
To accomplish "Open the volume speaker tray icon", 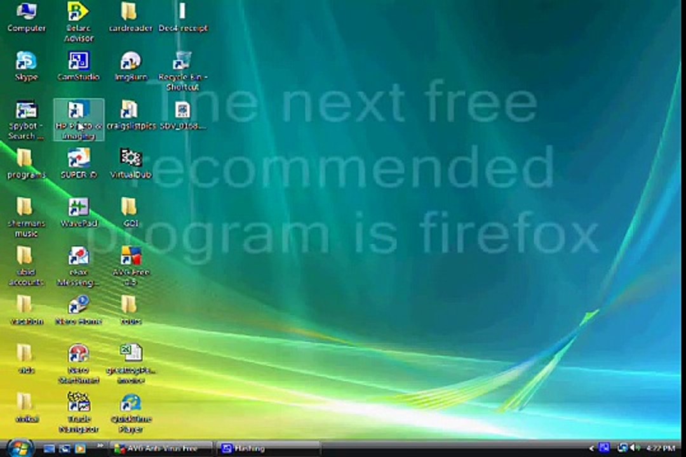I will 633,448.
